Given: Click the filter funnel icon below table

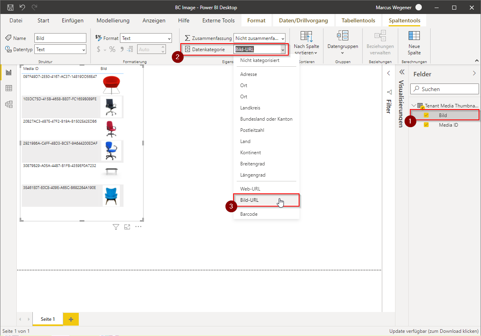Looking at the screenshot, I should 116,227.
